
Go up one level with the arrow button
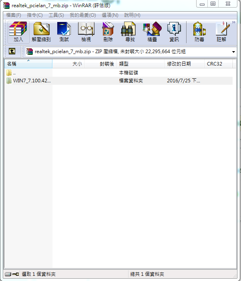(12, 52)
